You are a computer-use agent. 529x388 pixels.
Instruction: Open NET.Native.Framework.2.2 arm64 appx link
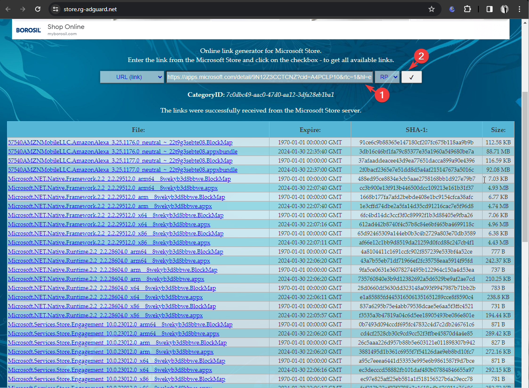coord(113,188)
